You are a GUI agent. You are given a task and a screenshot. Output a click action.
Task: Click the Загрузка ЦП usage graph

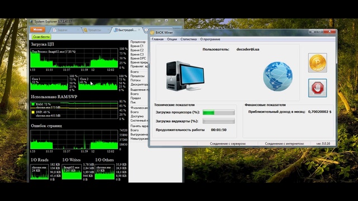74,58
